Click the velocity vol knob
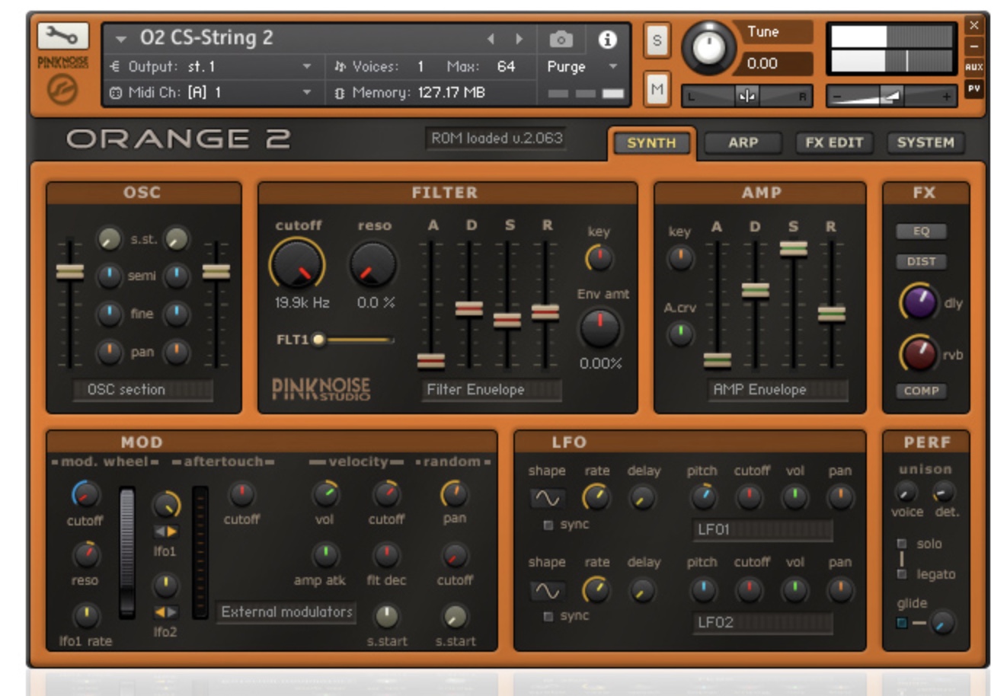Screen dimensions: 1007x696 coord(325,495)
